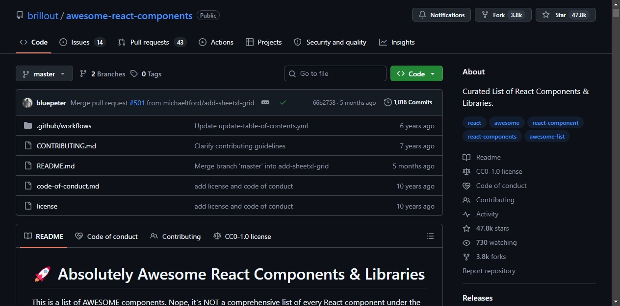Fork the repository with the Fork button

pos(503,15)
